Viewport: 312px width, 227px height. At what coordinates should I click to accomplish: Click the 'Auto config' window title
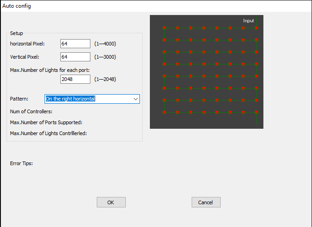pyautogui.click(x=16, y=6)
